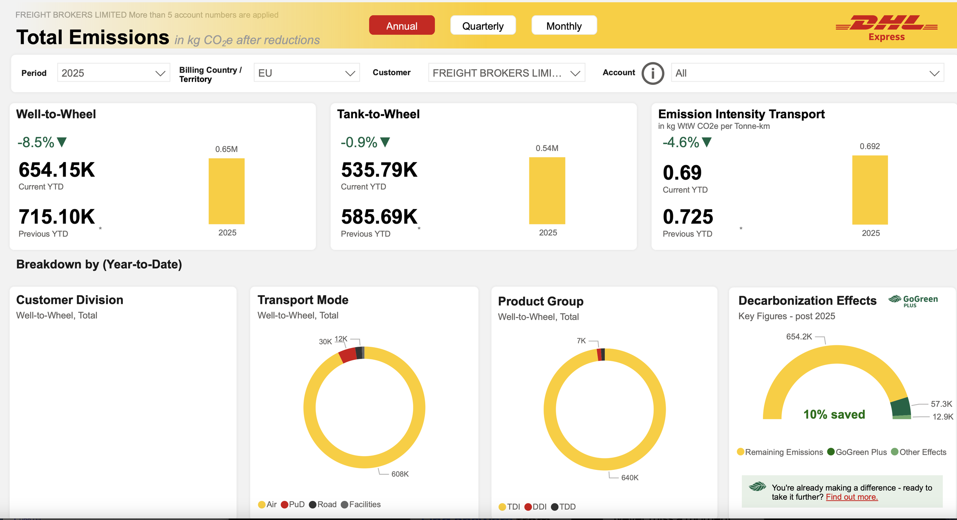957x520 pixels.
Task: Click the Account info icon
Action: coord(653,73)
